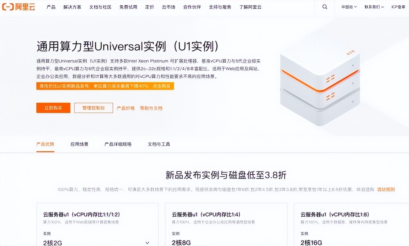Click the search magnifier icon

[x=324, y=7]
